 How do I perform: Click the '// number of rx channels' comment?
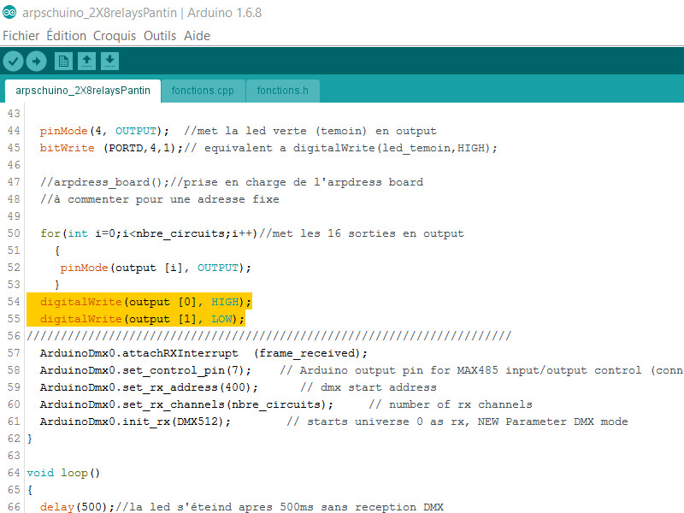pos(451,404)
